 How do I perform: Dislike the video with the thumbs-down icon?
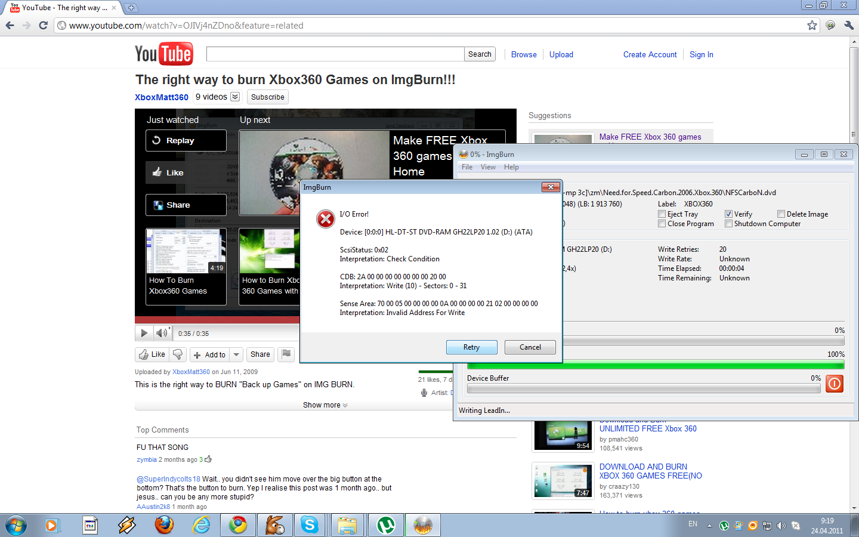coord(178,354)
